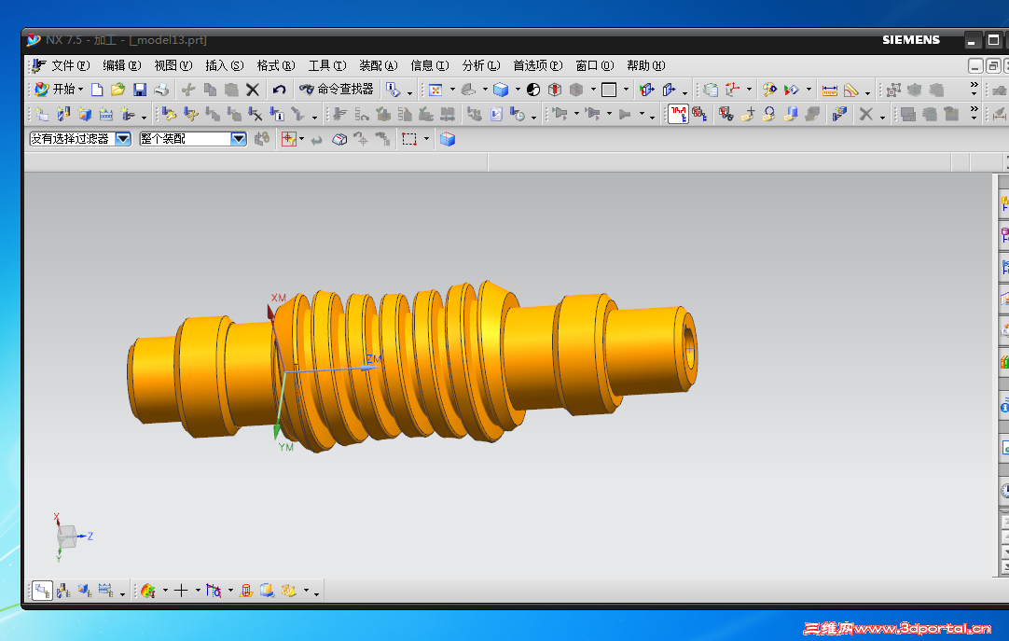Click the Object Information icon
The height and width of the screenshot is (641, 1009).
tap(277, 115)
